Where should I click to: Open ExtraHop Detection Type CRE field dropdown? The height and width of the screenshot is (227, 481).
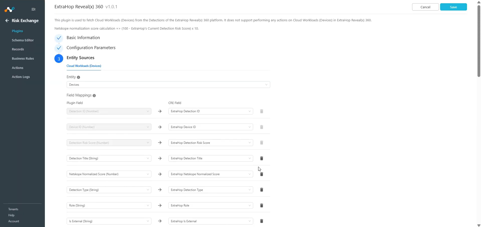pyautogui.click(x=211, y=190)
